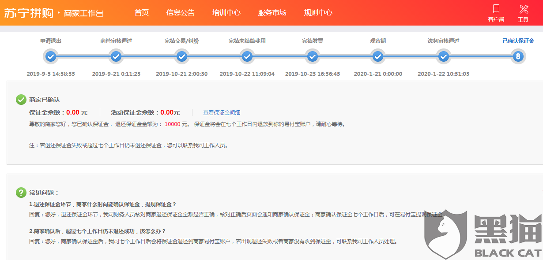Open the 客户端 phone icon
The width and height of the screenshot is (543, 260).
496,9
